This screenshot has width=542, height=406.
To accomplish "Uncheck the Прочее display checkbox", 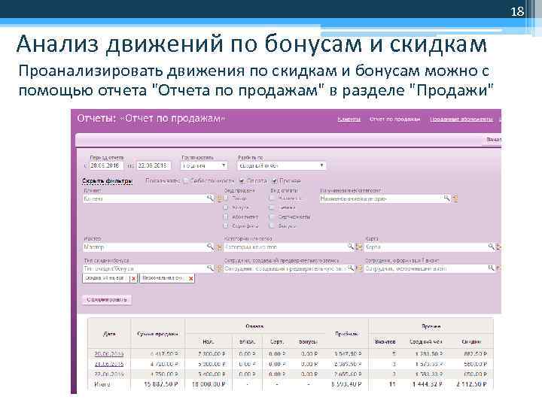I will pos(275,180).
